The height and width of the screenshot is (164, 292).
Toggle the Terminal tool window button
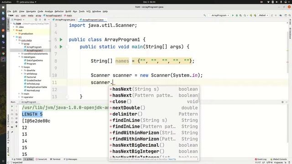(x=55, y=159)
